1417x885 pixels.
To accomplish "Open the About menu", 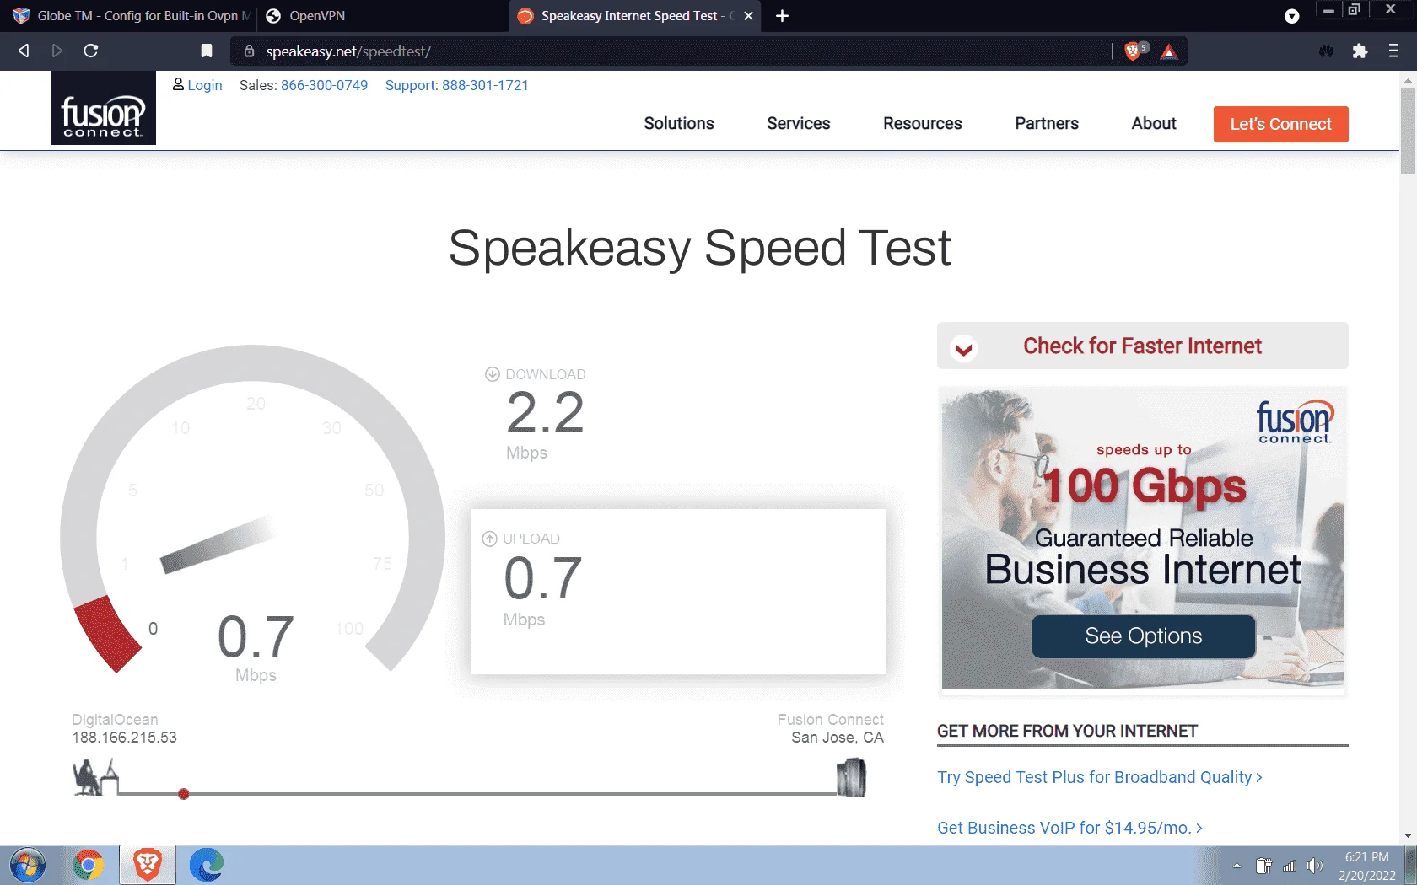I will (1154, 123).
